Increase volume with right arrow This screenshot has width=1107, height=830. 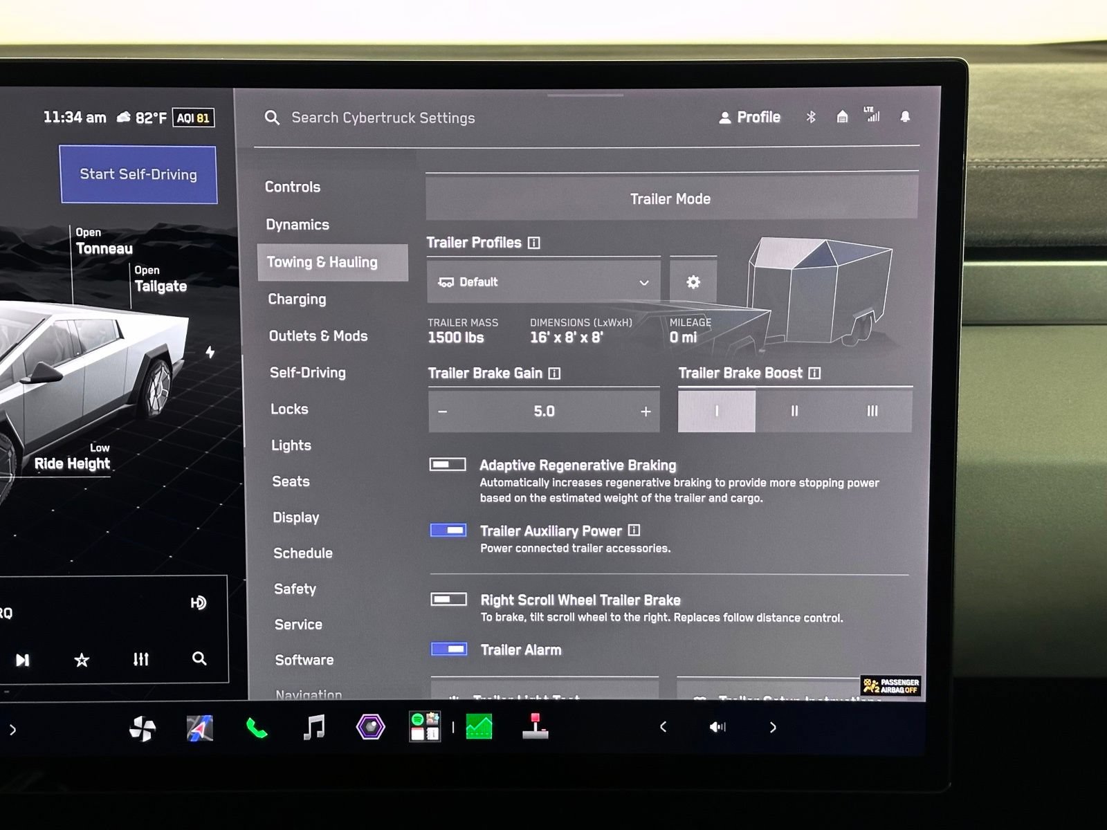(x=773, y=727)
